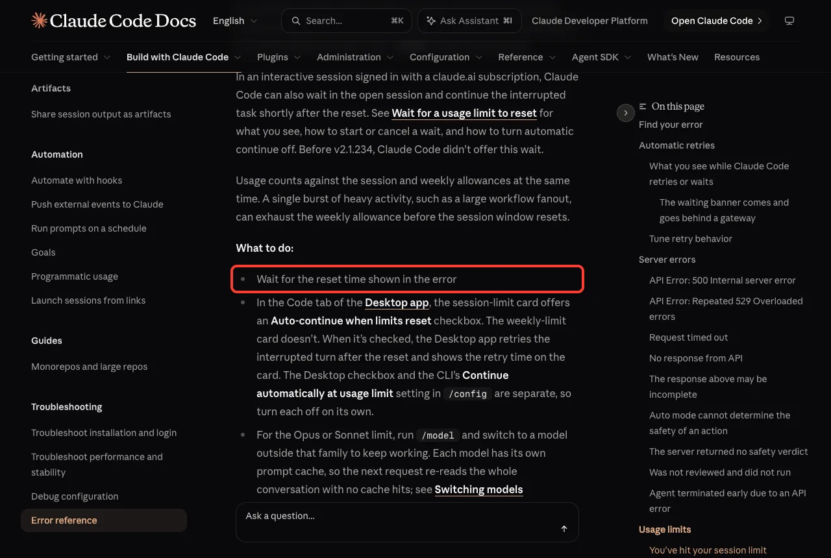The height and width of the screenshot is (558, 831).
Task: Jump to Find your error section
Action: click(671, 125)
